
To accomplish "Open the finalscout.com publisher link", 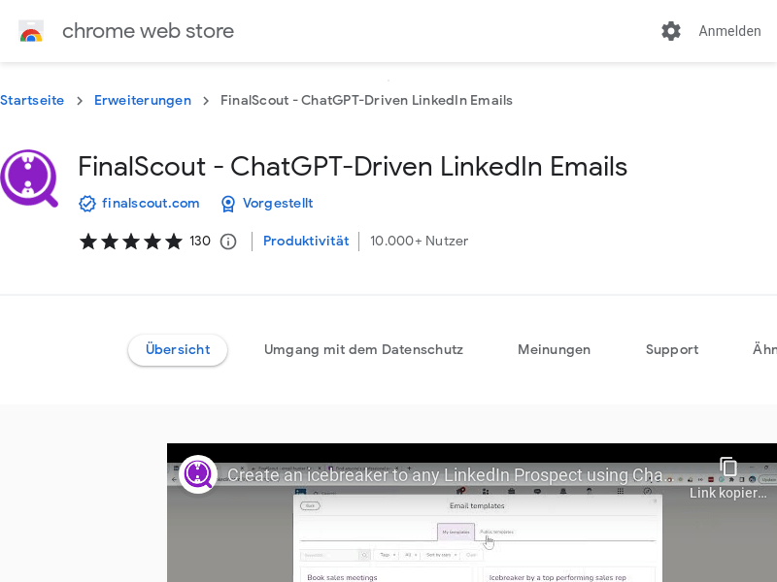I will (151, 204).
